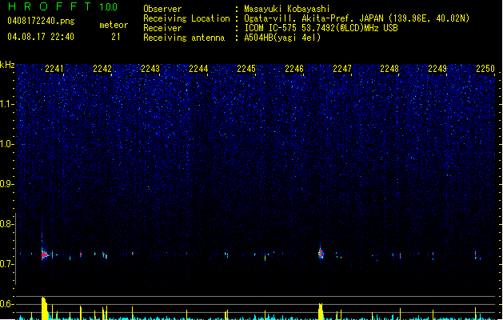Click the meteor count value 21

116,37
